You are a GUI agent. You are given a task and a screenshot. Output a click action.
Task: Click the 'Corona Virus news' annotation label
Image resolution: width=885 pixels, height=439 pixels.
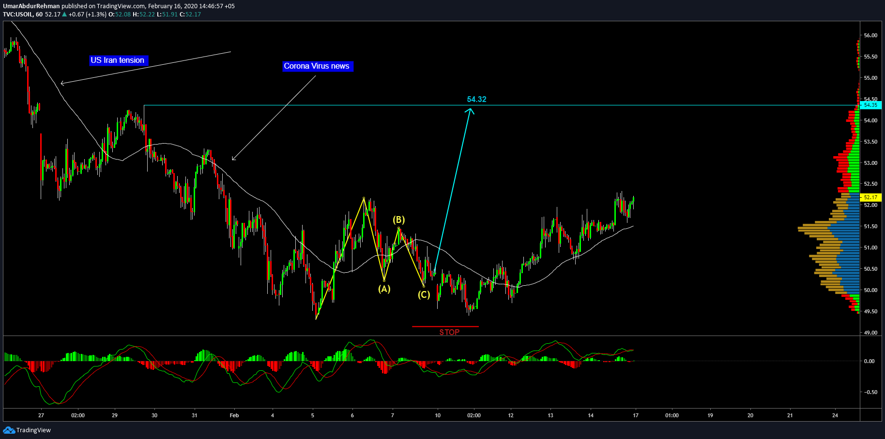(317, 66)
